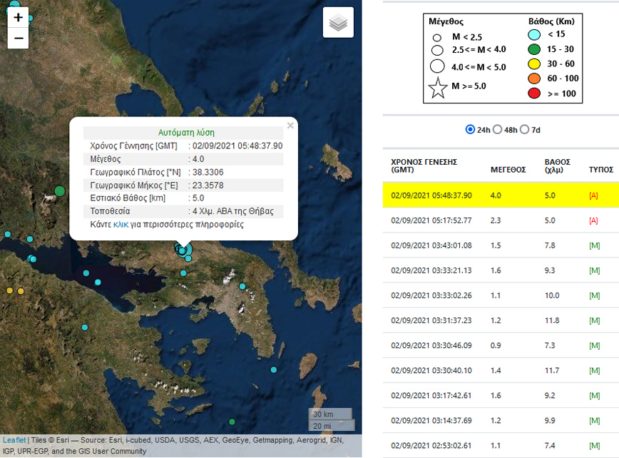Zoom out on the earthquake map

tap(18, 38)
